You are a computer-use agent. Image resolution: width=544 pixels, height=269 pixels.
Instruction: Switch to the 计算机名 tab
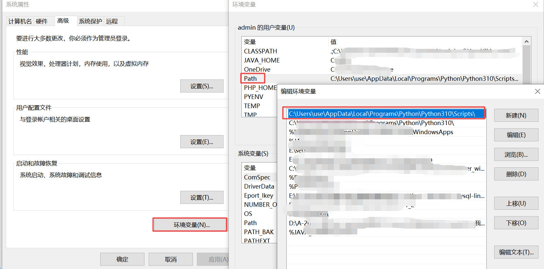pyautogui.click(x=20, y=21)
